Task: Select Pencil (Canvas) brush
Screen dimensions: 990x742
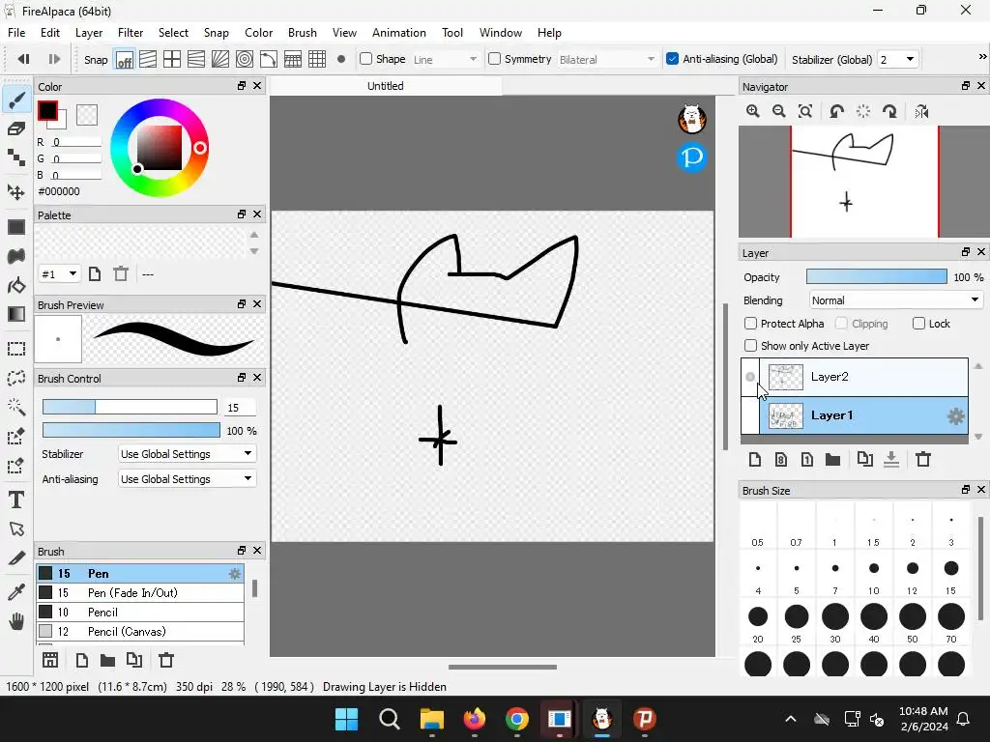Action: coord(140,632)
